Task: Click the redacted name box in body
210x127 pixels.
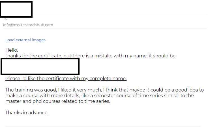Action: (40, 66)
